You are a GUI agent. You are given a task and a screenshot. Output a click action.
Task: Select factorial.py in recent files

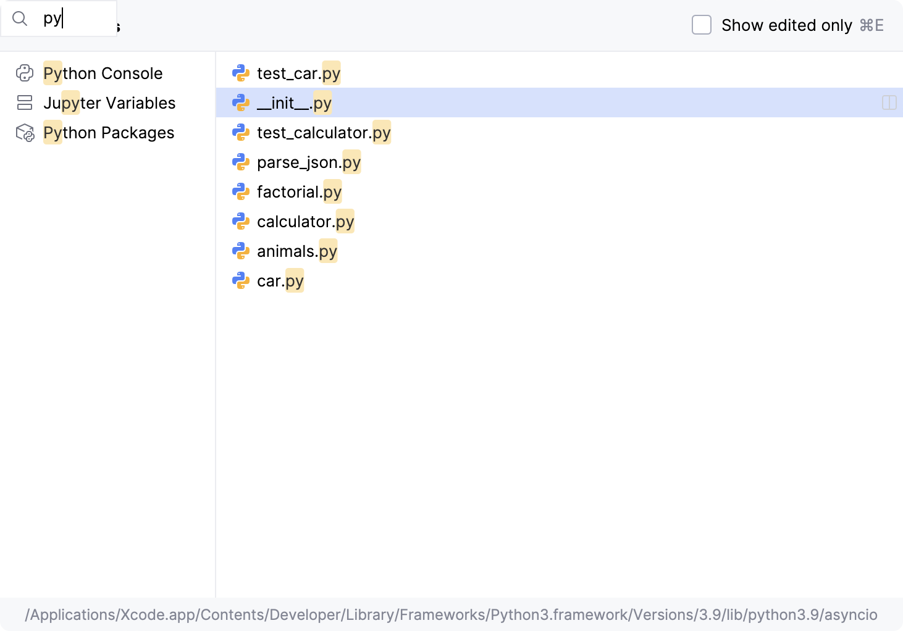(299, 192)
